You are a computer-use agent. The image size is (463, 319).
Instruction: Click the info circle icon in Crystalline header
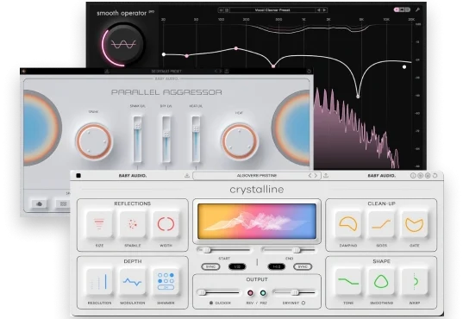tap(413, 176)
